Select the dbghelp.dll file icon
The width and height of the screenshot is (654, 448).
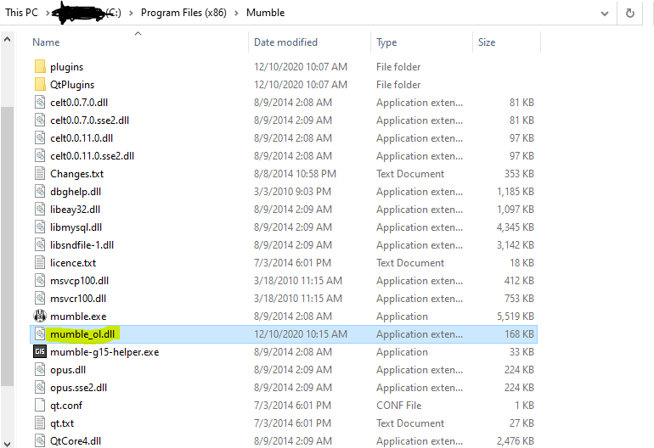[x=40, y=192]
